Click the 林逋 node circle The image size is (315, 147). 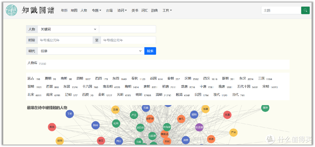click(211, 139)
